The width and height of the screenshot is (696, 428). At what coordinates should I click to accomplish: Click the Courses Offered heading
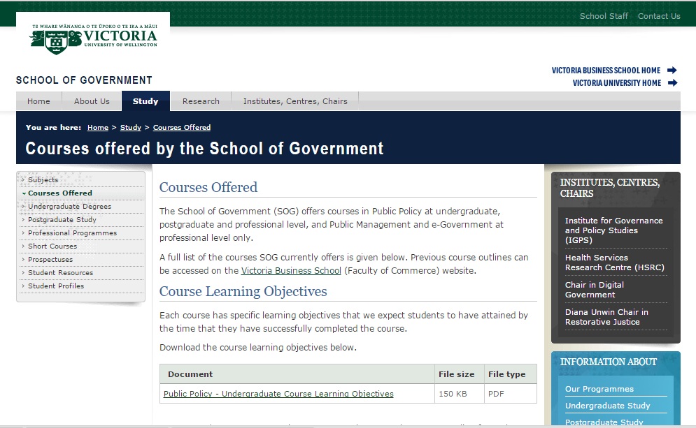point(208,187)
